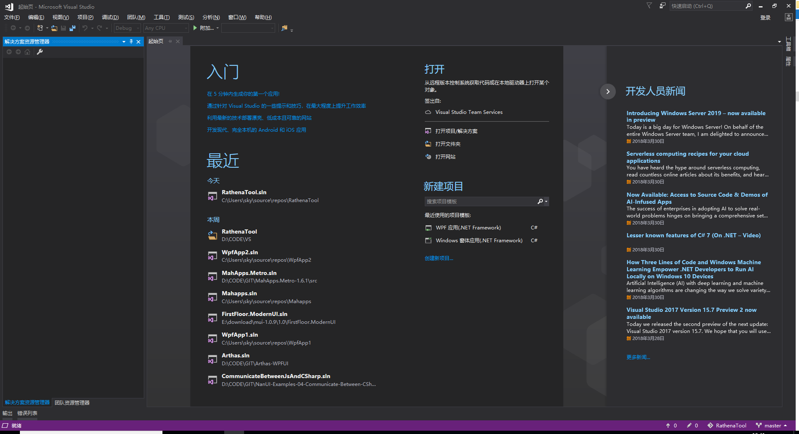Screen dimensions: 799x434
Task: Click the notifications flag icon in title bar
Action: (x=649, y=6)
